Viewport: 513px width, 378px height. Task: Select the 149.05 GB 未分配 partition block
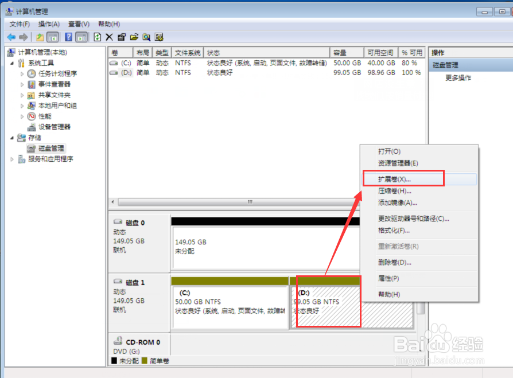point(266,247)
